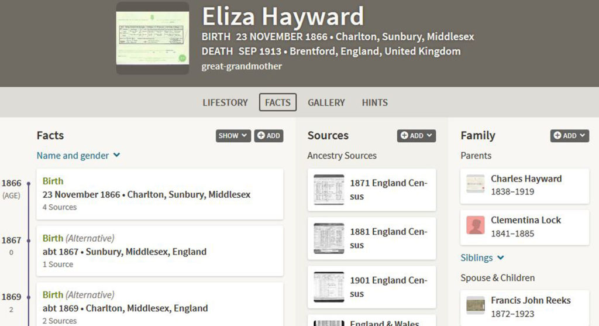Open the 1901 England Census source
This screenshot has width=599, height=326.
pos(371,287)
